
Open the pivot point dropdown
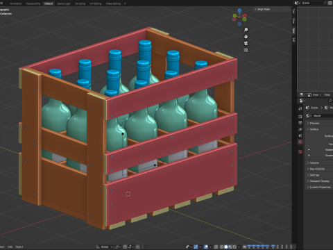pos(118,247)
